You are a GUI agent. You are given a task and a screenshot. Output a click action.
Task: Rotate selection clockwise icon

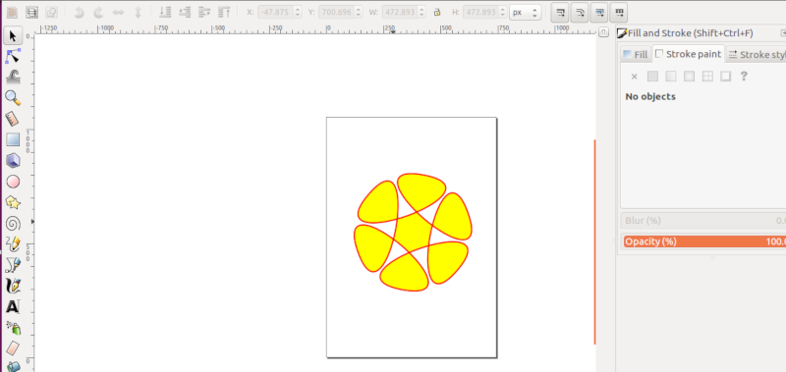pos(98,13)
